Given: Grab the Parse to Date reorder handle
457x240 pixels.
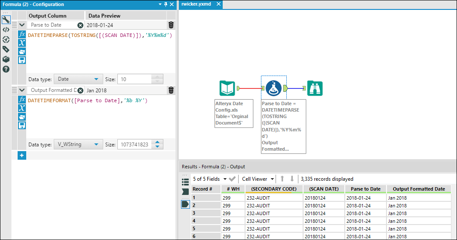Looking at the screenshot, I should [x=14, y=25].
